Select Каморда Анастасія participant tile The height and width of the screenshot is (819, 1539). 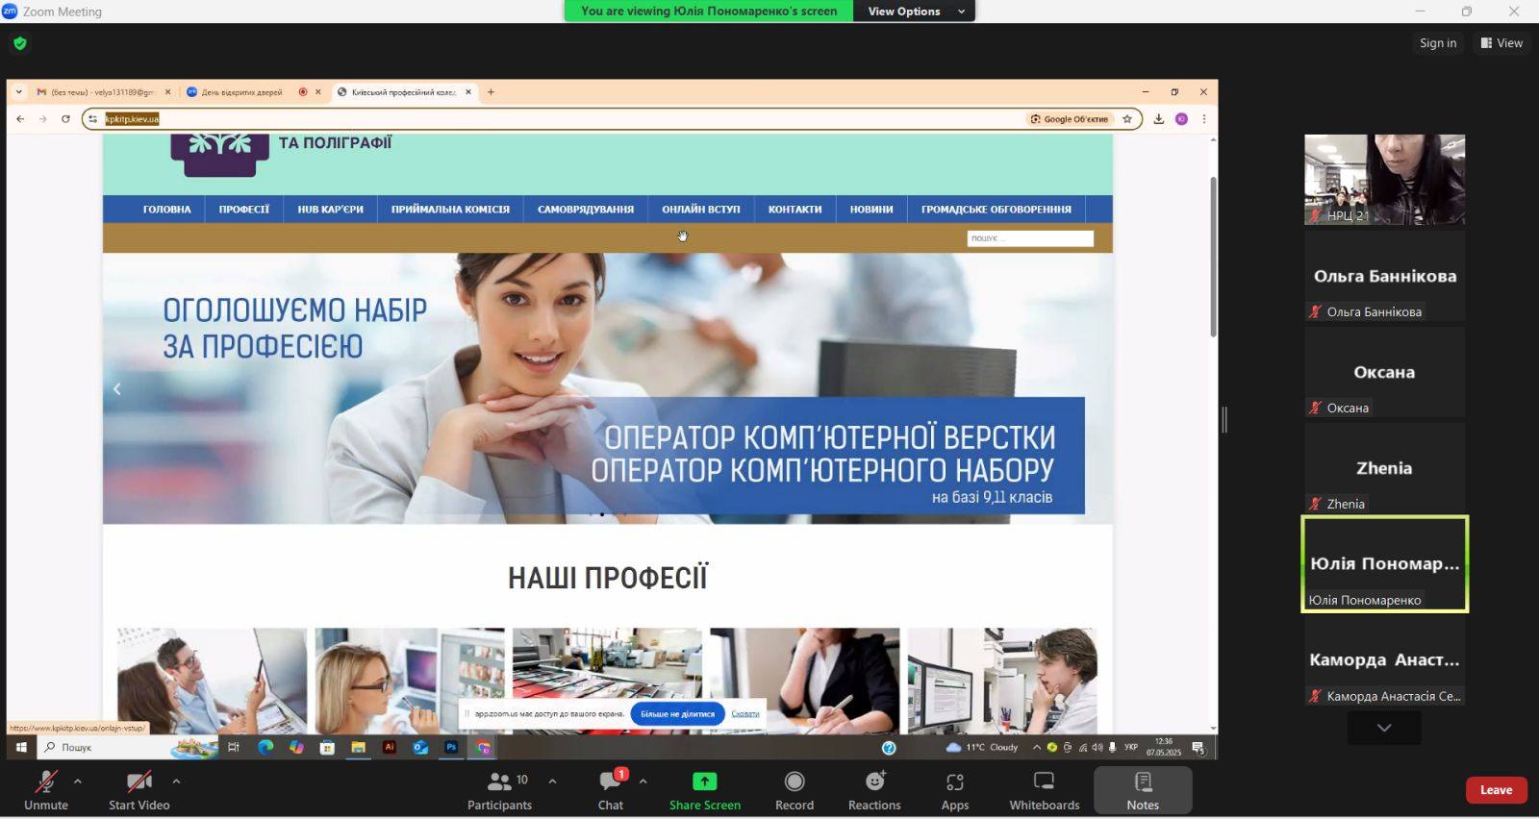tap(1384, 660)
